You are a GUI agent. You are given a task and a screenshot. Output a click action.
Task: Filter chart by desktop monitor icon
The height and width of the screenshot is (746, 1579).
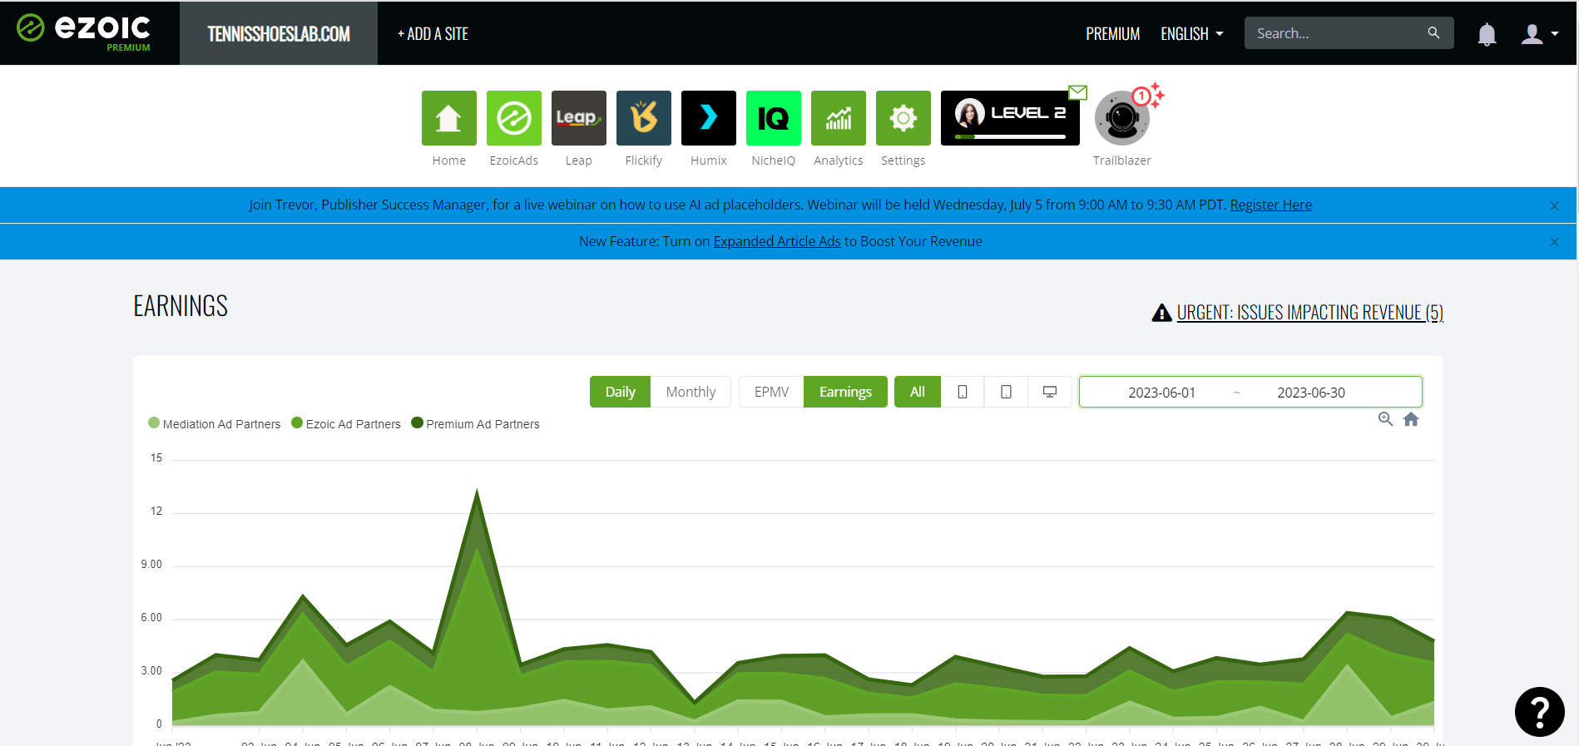pos(1050,392)
